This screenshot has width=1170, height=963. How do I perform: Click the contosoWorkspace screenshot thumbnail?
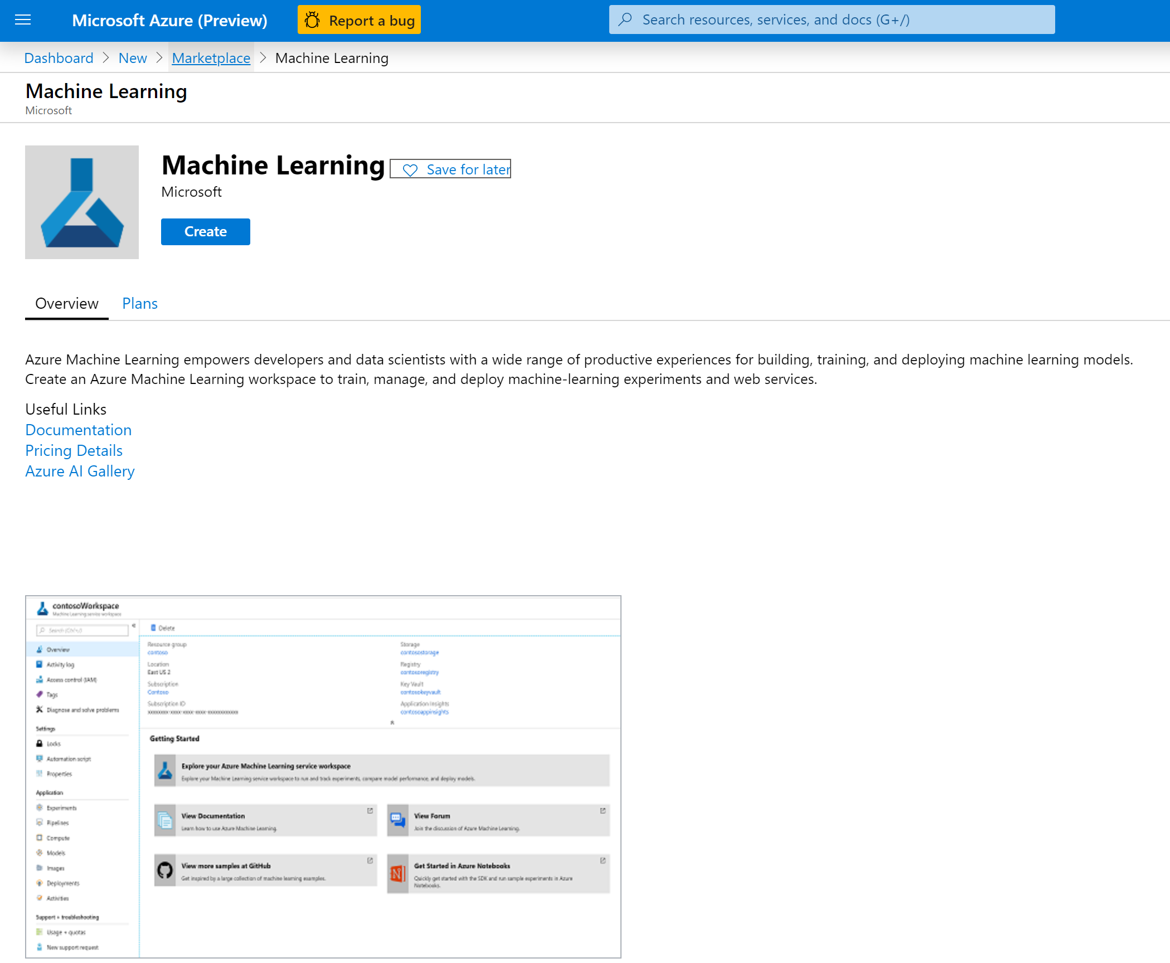[323, 777]
